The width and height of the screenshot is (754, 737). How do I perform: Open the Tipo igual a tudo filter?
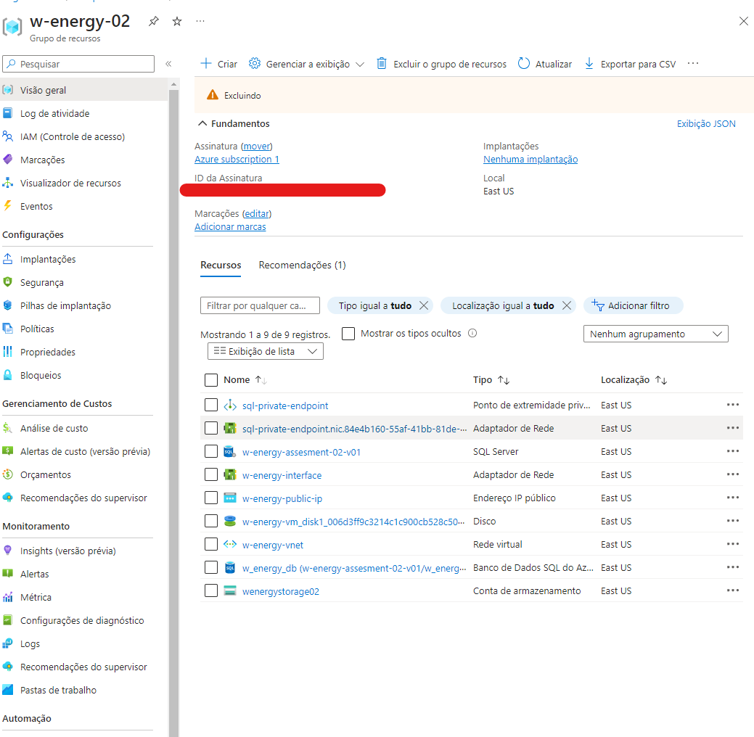(374, 306)
